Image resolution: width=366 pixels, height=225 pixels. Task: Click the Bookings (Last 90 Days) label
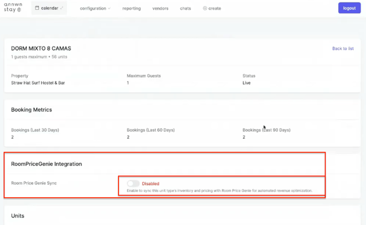pos(266,130)
